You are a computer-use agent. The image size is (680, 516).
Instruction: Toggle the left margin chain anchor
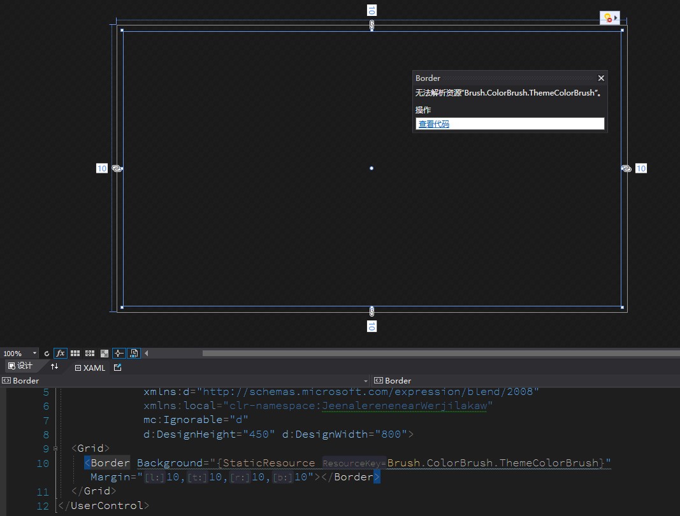117,168
